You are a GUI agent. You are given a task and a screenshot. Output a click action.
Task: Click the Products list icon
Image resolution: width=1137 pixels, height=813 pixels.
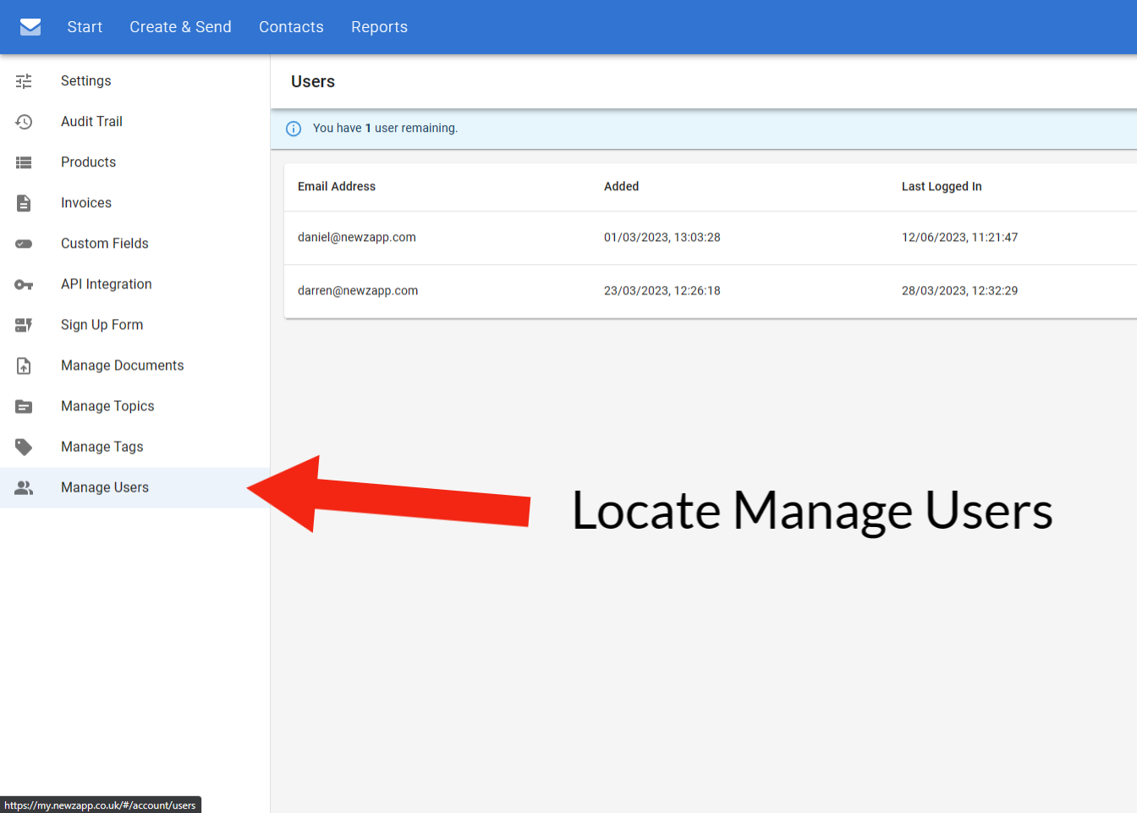point(24,162)
